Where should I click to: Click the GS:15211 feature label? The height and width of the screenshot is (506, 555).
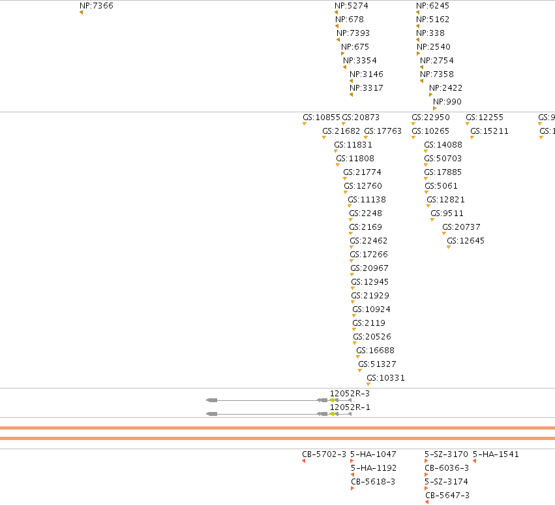(x=490, y=131)
